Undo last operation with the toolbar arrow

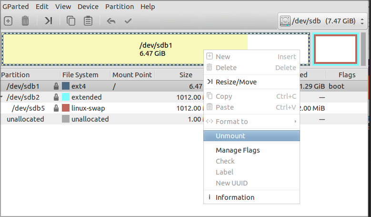pos(111,21)
